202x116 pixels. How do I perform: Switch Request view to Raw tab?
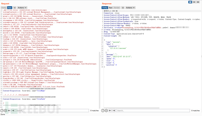(10, 8)
